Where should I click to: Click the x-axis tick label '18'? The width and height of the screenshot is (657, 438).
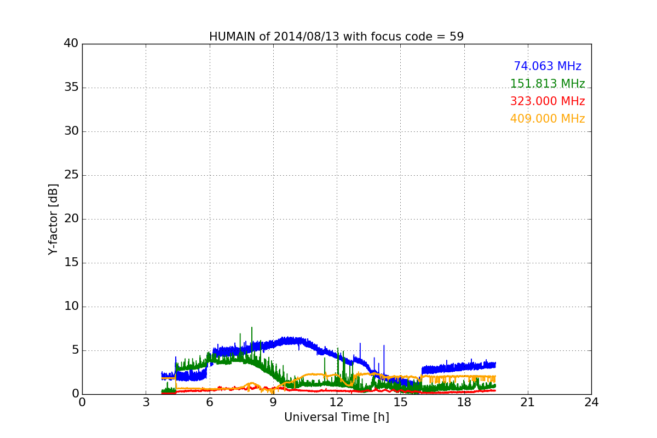(x=464, y=402)
